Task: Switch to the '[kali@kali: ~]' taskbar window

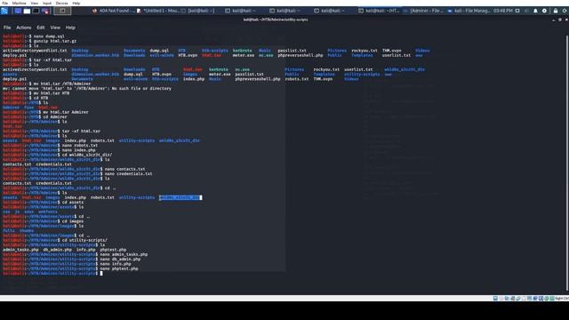Action: [198, 11]
